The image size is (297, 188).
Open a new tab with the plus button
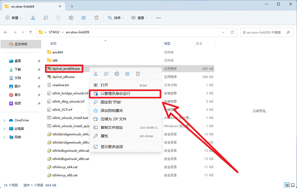click(x=72, y=6)
